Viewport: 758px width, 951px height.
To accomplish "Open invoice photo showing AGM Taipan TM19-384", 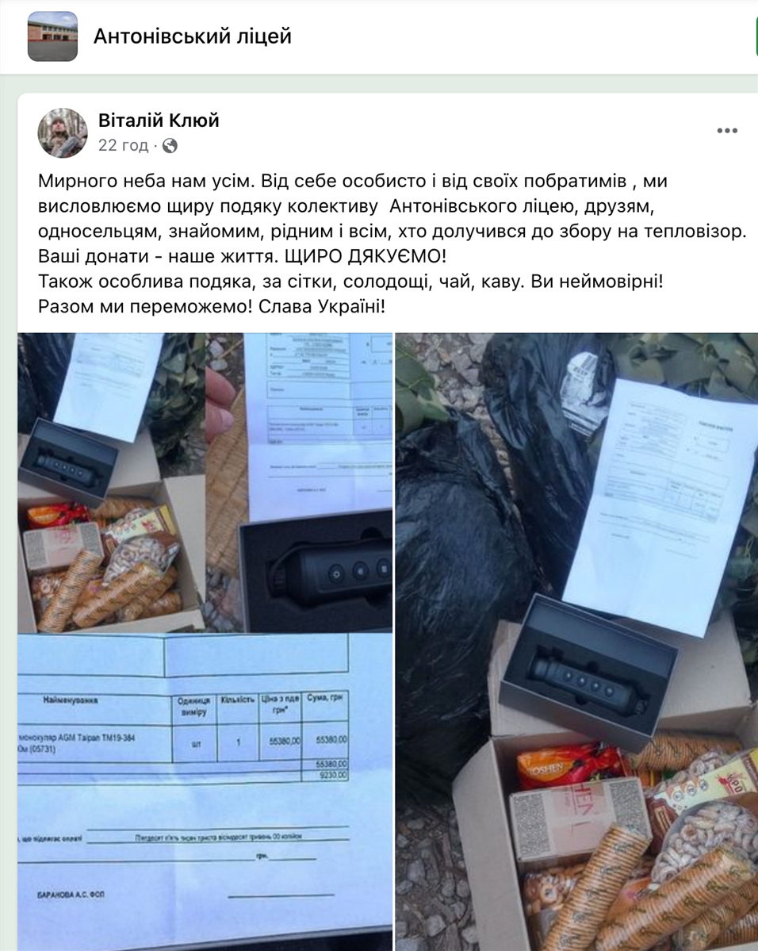I will pyautogui.click(x=205, y=792).
